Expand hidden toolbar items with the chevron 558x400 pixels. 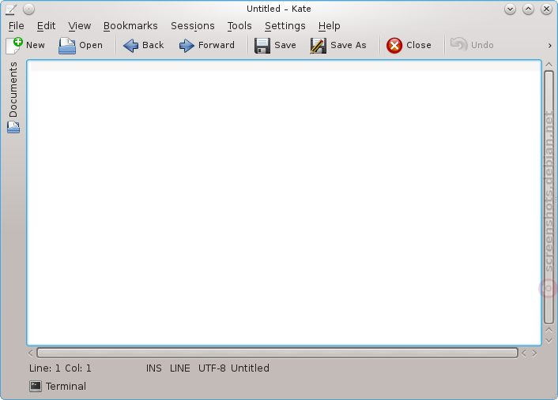pyautogui.click(x=550, y=46)
